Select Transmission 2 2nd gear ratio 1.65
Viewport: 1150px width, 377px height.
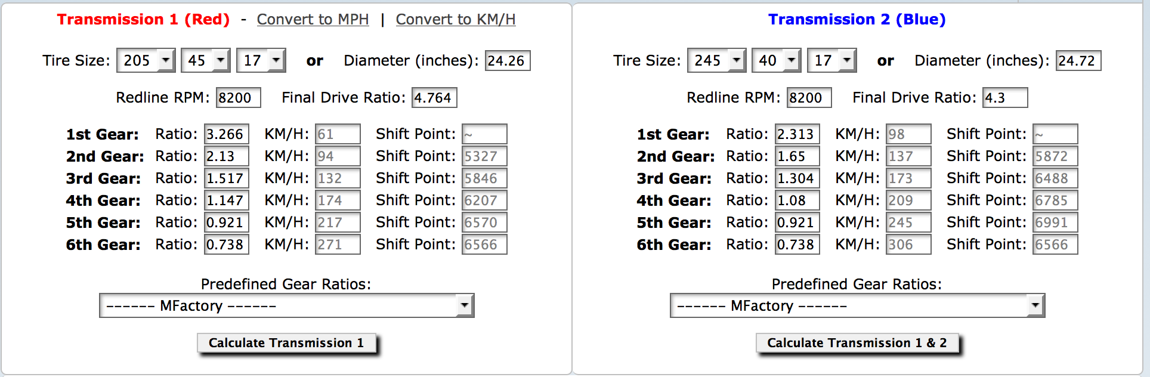click(797, 156)
